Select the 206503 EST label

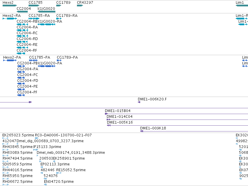46,159
